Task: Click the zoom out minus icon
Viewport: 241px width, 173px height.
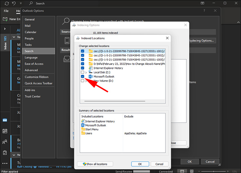Action: (x=199, y=171)
